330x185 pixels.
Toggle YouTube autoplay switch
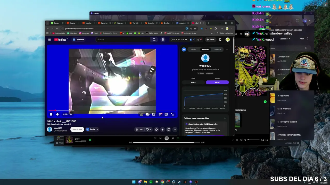(147, 114)
